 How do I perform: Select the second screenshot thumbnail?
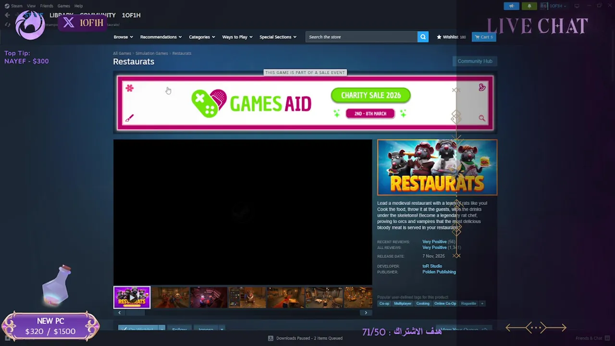pyautogui.click(x=170, y=297)
